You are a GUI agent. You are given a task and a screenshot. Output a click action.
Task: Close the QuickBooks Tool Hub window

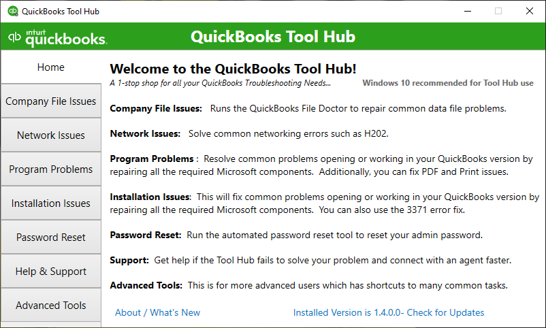tap(529, 11)
